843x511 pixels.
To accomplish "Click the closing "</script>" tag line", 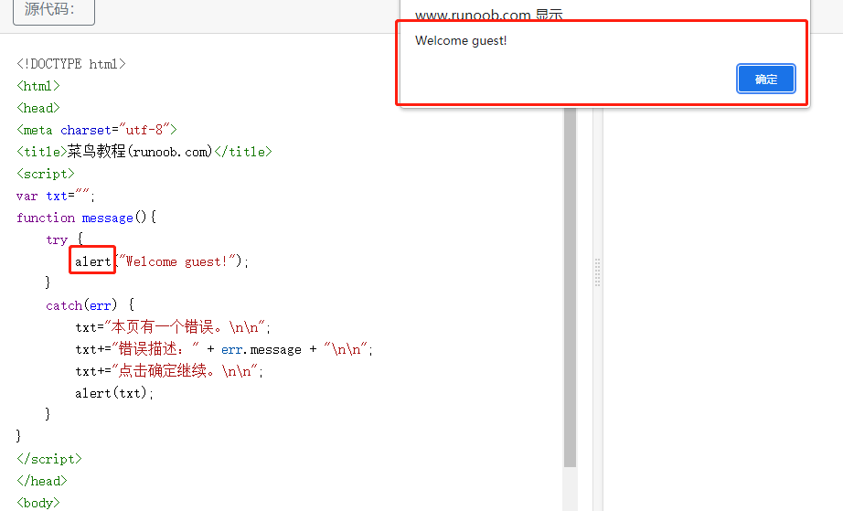I will pos(49,459).
